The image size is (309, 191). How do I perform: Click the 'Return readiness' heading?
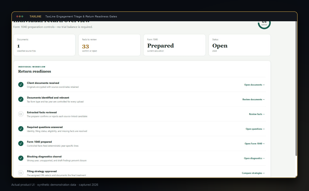point(35,71)
